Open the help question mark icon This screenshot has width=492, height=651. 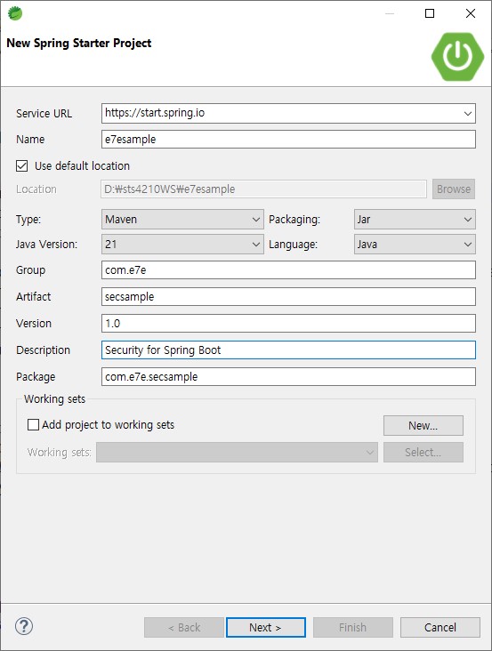[24, 626]
